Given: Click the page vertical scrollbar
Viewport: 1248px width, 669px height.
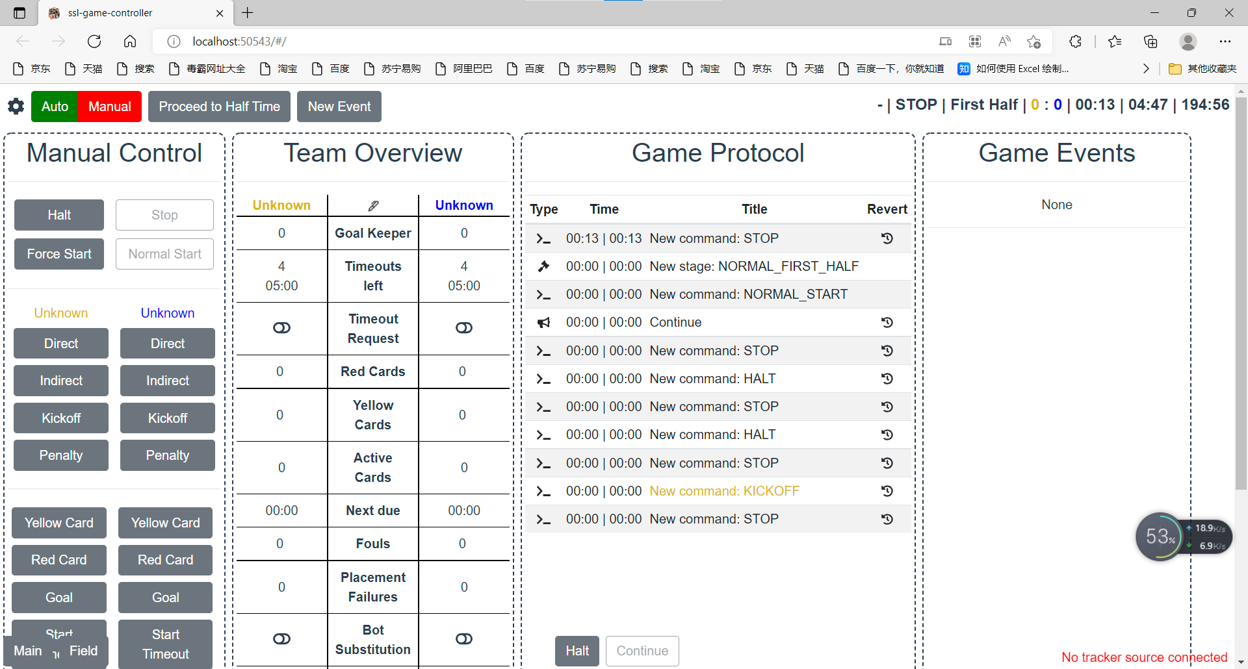Looking at the screenshot, I should click(x=1241, y=292).
